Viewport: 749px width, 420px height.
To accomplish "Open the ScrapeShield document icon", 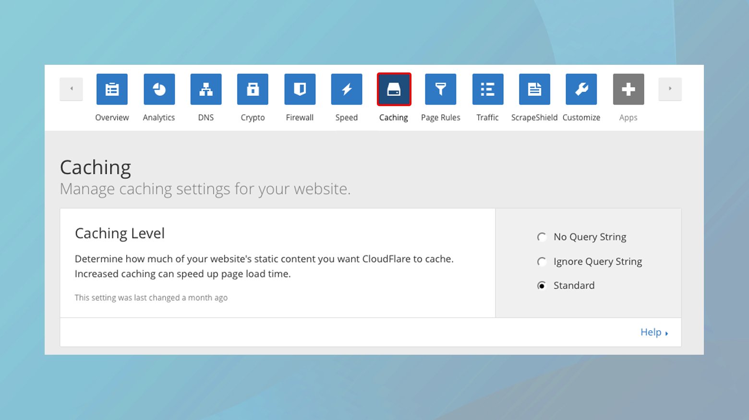I will tap(534, 89).
